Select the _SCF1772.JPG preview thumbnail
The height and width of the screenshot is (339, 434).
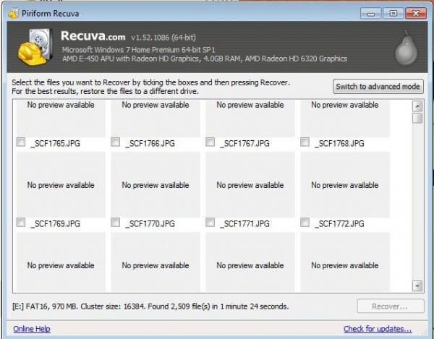(345, 184)
